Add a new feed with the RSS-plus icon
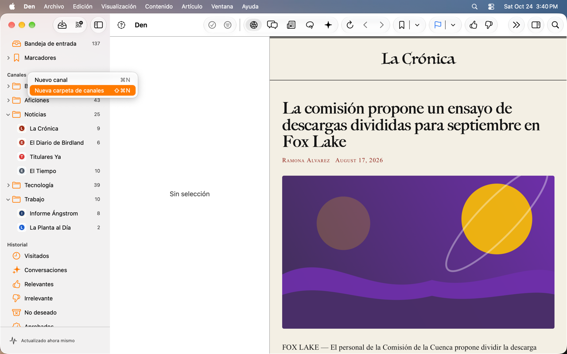 point(79,25)
